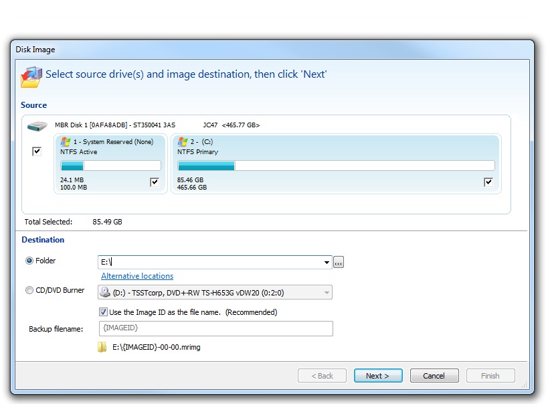Click the < Back button
Image resolution: width=546 pixels, height=406 pixels.
pyautogui.click(x=322, y=376)
